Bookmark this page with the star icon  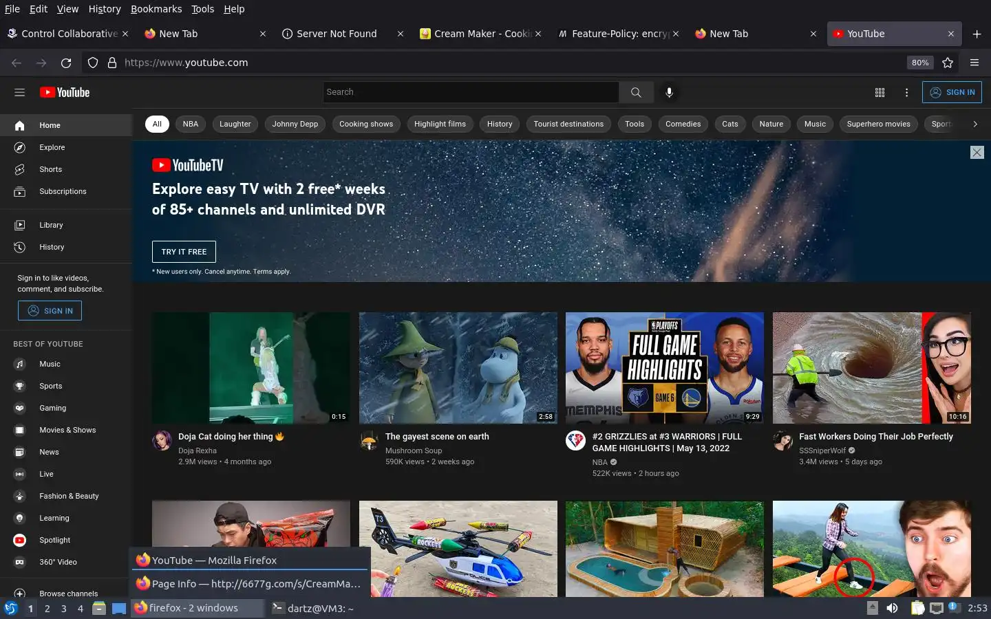click(x=948, y=63)
